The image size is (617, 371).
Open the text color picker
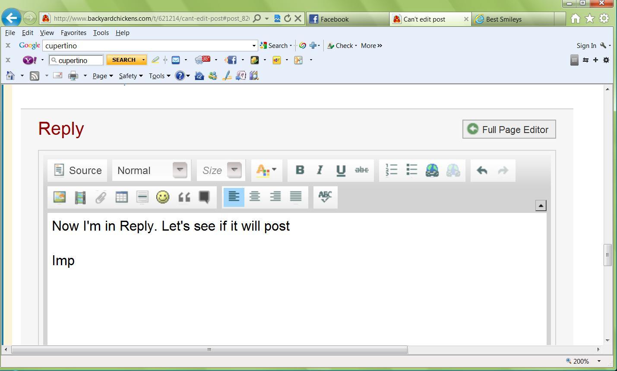point(266,170)
